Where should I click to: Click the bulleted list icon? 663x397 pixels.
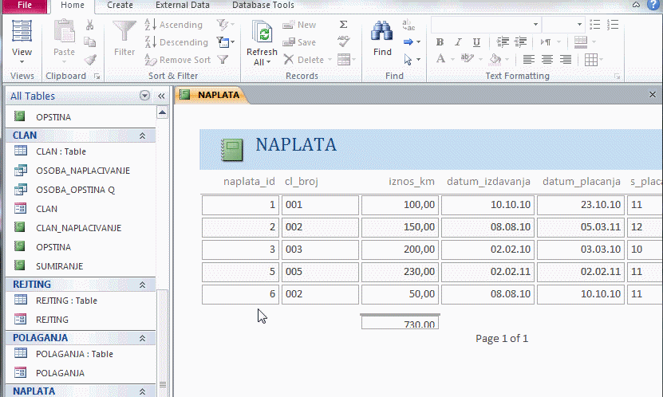click(x=595, y=25)
